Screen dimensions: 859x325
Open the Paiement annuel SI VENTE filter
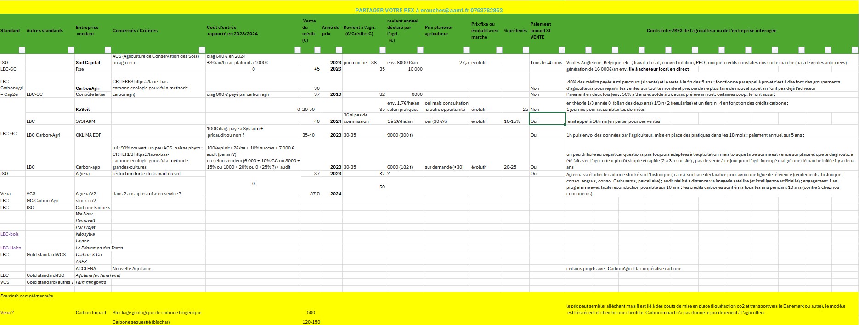(x=561, y=50)
